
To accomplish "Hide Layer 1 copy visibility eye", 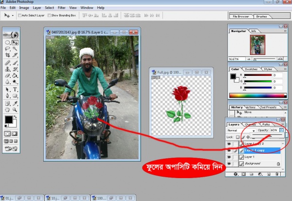I will (x=229, y=150).
